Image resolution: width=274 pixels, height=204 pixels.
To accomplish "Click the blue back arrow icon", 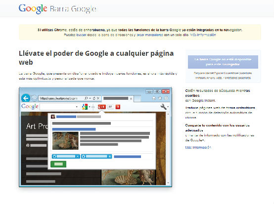I will click(26, 98).
